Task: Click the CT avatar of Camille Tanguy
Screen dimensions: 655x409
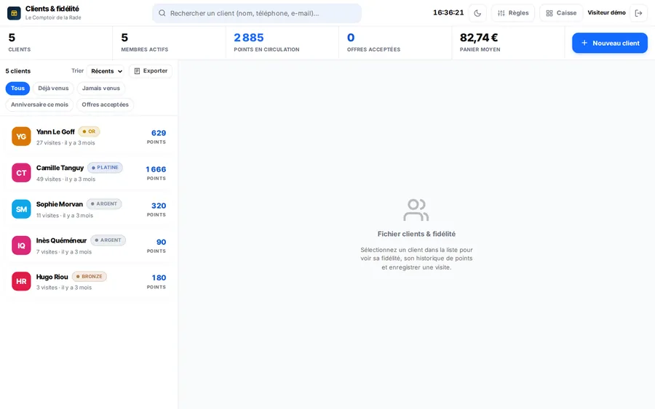Action: pyautogui.click(x=21, y=173)
